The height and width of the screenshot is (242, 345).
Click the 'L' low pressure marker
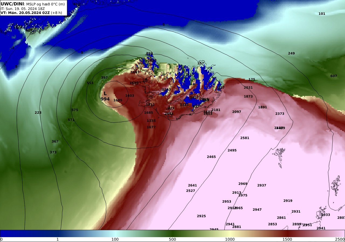[x=105, y=94]
